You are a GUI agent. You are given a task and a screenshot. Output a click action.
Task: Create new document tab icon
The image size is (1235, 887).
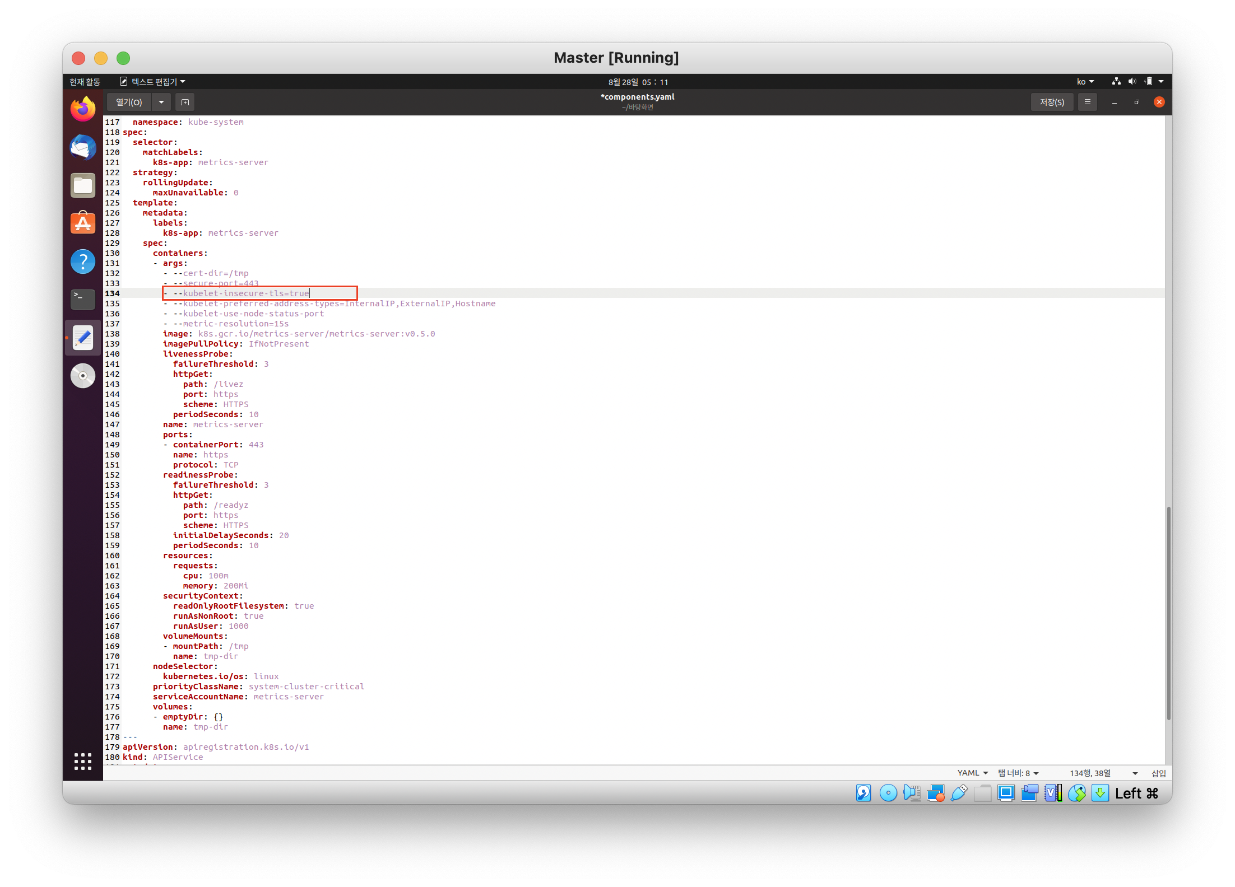[x=185, y=102]
